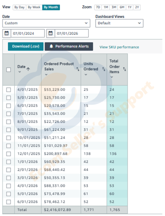Open View SKU performance link
The width and height of the screenshot is (165, 216).
(x=119, y=47)
